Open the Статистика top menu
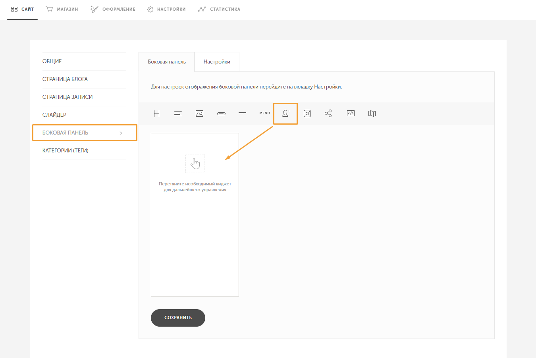This screenshot has width=536, height=358. [x=219, y=9]
